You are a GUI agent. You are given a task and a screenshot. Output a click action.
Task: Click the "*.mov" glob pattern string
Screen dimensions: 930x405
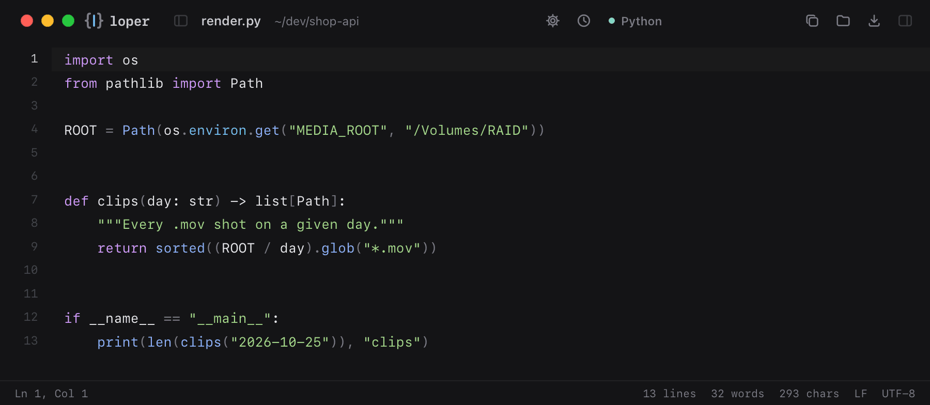[392, 248]
